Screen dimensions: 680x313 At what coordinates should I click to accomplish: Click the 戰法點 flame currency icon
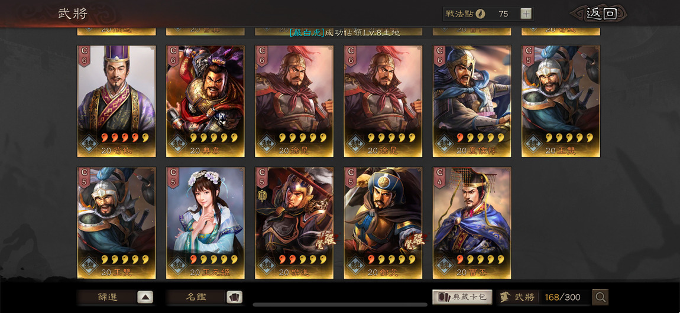tap(480, 14)
